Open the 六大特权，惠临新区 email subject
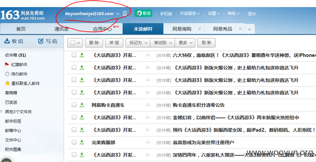The width and height of the screenshot is (316, 162). [244, 55]
